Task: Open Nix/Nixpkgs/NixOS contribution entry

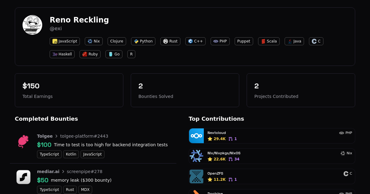Action: (271, 156)
